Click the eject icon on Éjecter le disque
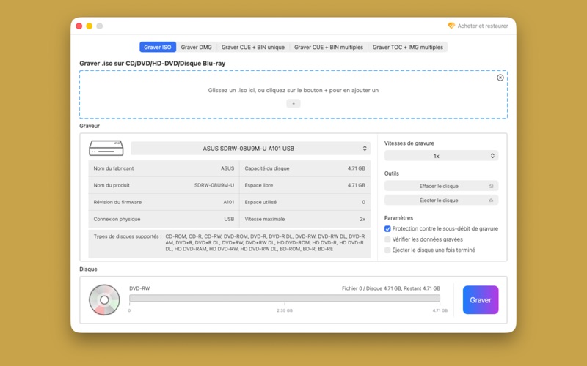587x366 pixels. [x=491, y=201]
